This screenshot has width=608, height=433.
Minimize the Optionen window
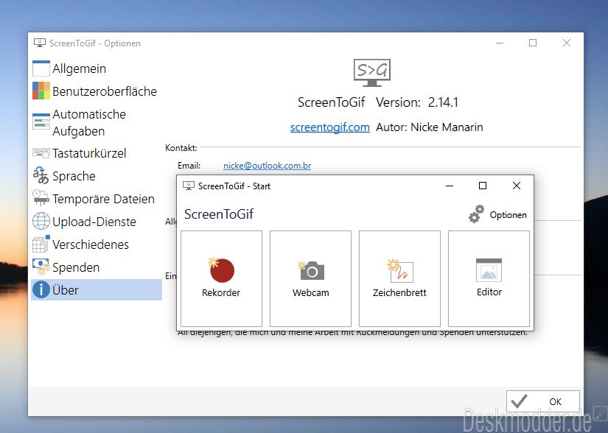500,43
